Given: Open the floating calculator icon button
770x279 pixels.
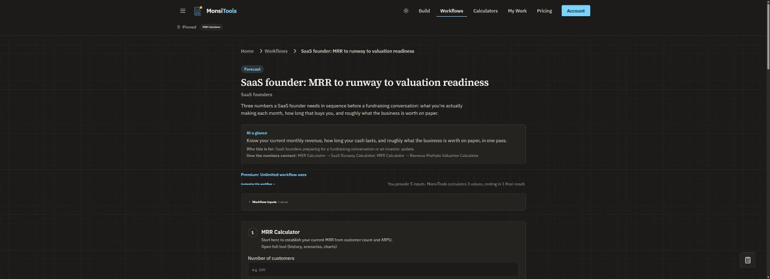Looking at the screenshot, I should pyautogui.click(x=747, y=260).
